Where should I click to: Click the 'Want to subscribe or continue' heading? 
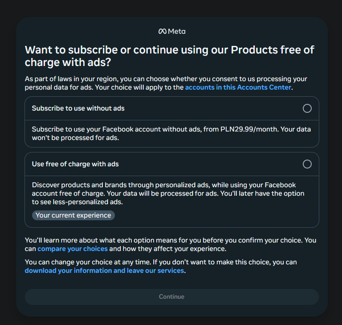(x=170, y=56)
